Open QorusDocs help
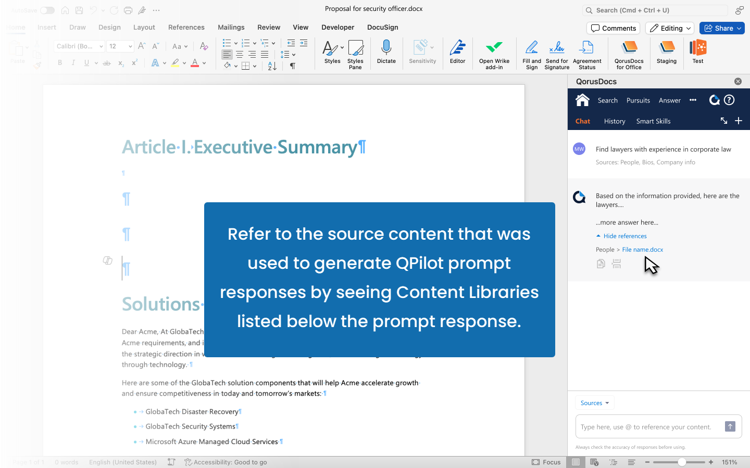750x468 pixels. pos(729,100)
